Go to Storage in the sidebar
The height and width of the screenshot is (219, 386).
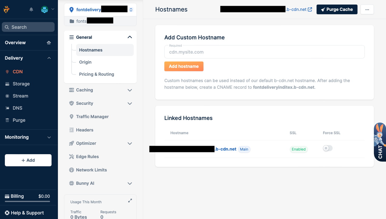pyautogui.click(x=21, y=84)
